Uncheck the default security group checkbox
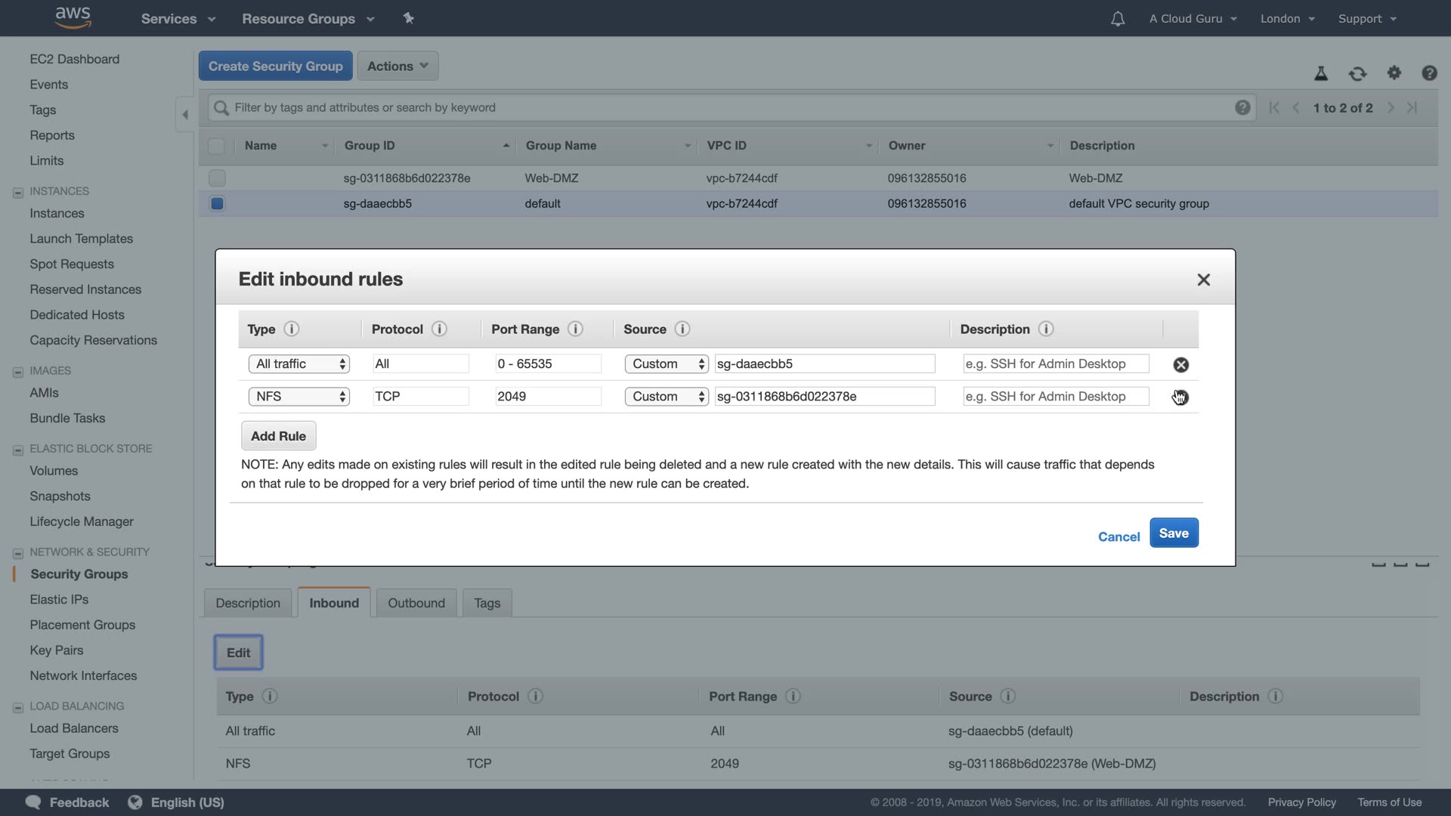 coord(217,203)
